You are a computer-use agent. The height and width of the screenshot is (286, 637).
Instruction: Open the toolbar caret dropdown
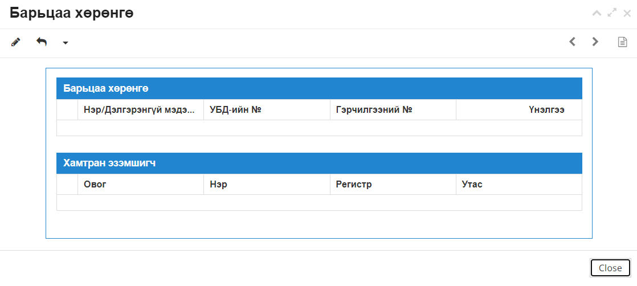66,43
